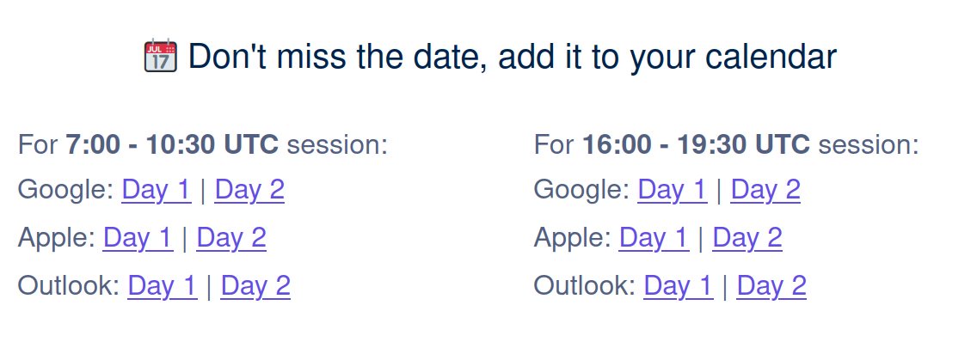
Task: Open Google Day 1 link for 16:00 UTC session
Action: click(x=673, y=190)
